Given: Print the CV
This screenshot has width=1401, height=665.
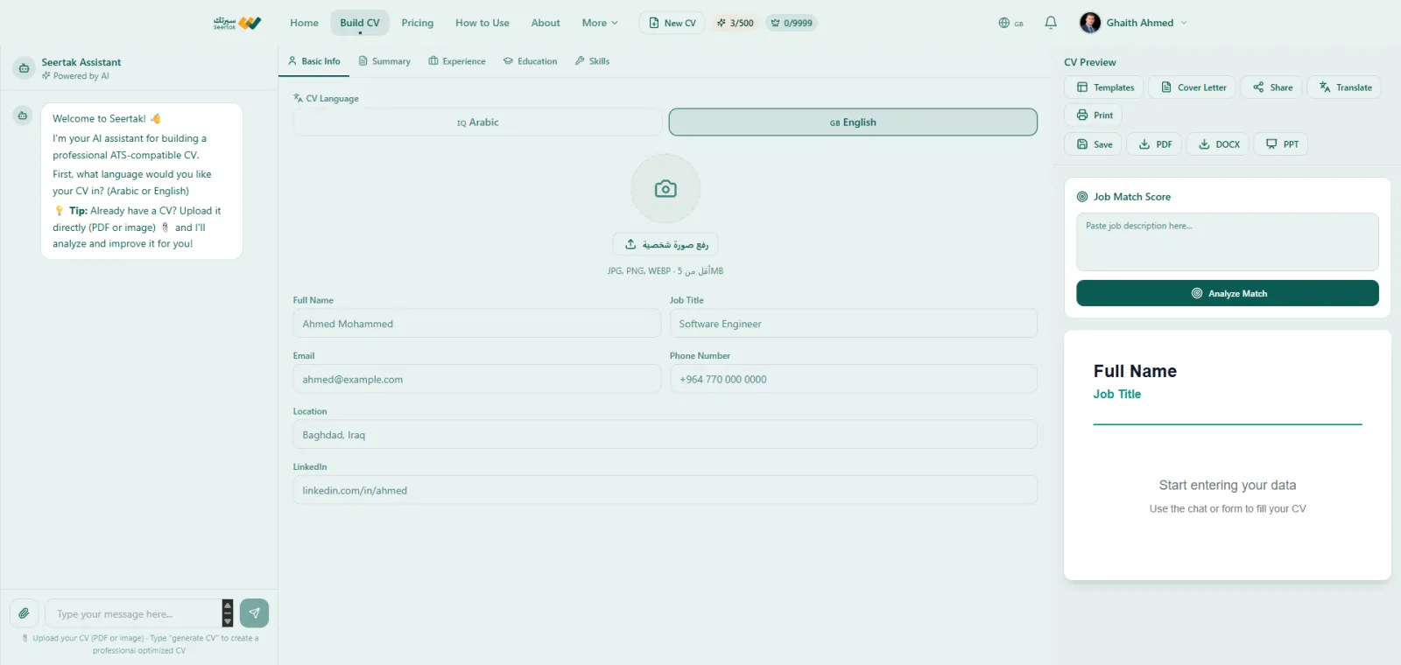Looking at the screenshot, I should click(x=1094, y=115).
